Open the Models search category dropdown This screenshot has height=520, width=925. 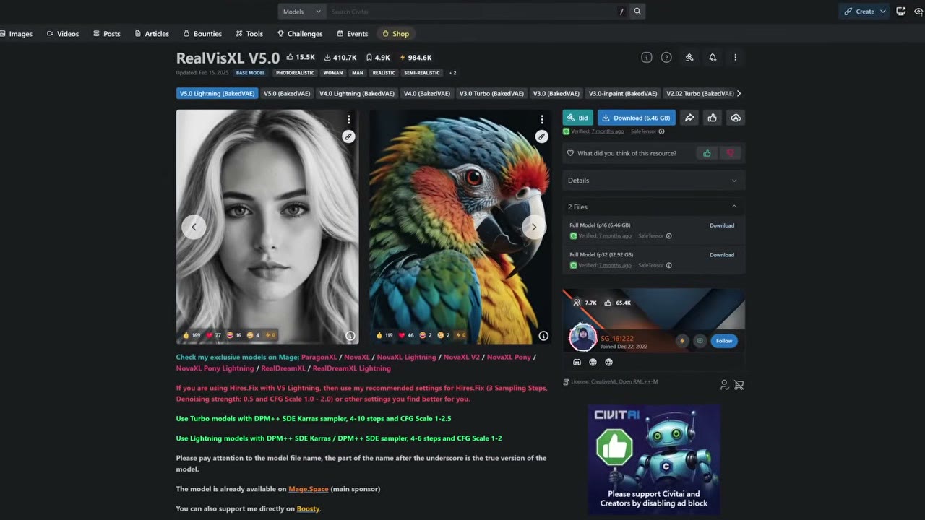302,12
